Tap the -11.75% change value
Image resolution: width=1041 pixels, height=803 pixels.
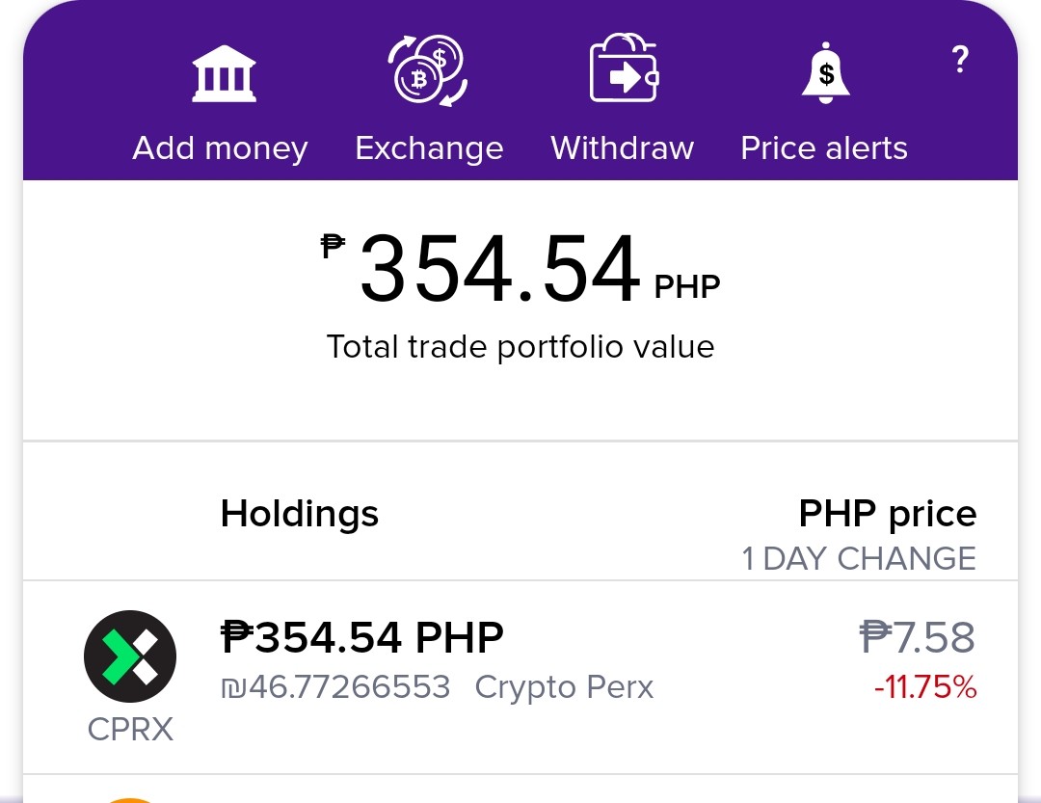tap(925, 686)
